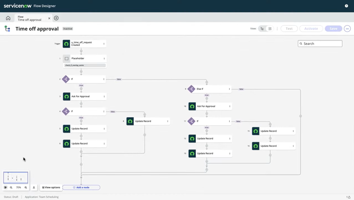Open a new tab with plus icon

(56, 18)
